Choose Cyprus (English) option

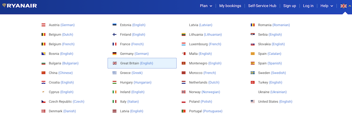click(x=61, y=92)
